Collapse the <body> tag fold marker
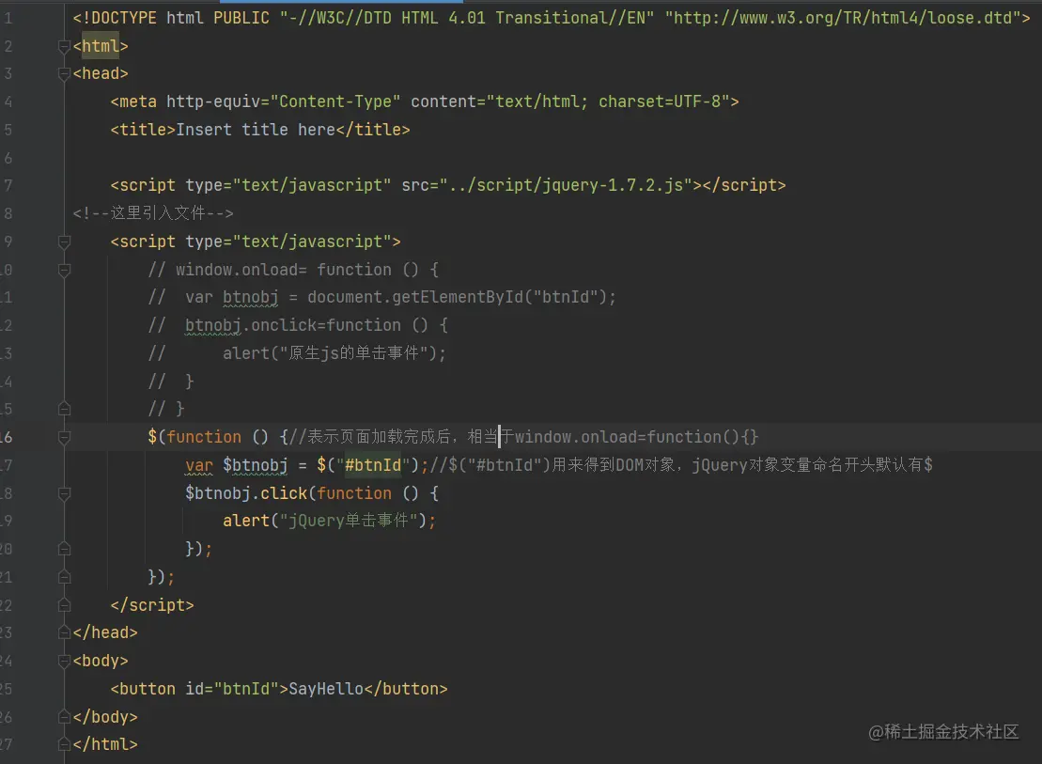Screen dimensions: 1042x764 [65, 661]
